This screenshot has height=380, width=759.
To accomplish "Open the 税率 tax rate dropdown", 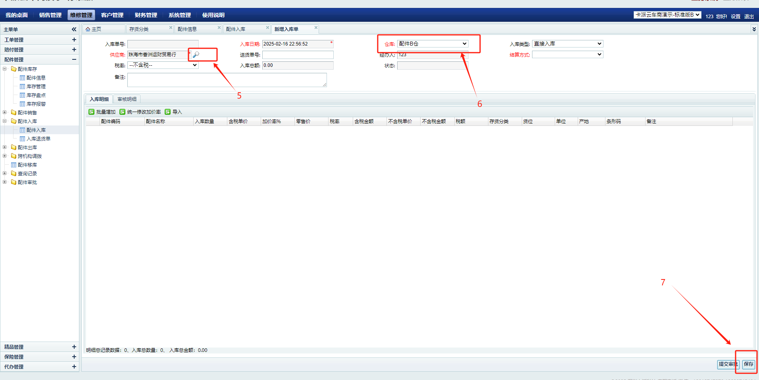I will click(x=163, y=65).
